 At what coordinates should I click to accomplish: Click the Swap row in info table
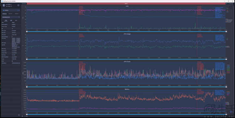pos(11,59)
